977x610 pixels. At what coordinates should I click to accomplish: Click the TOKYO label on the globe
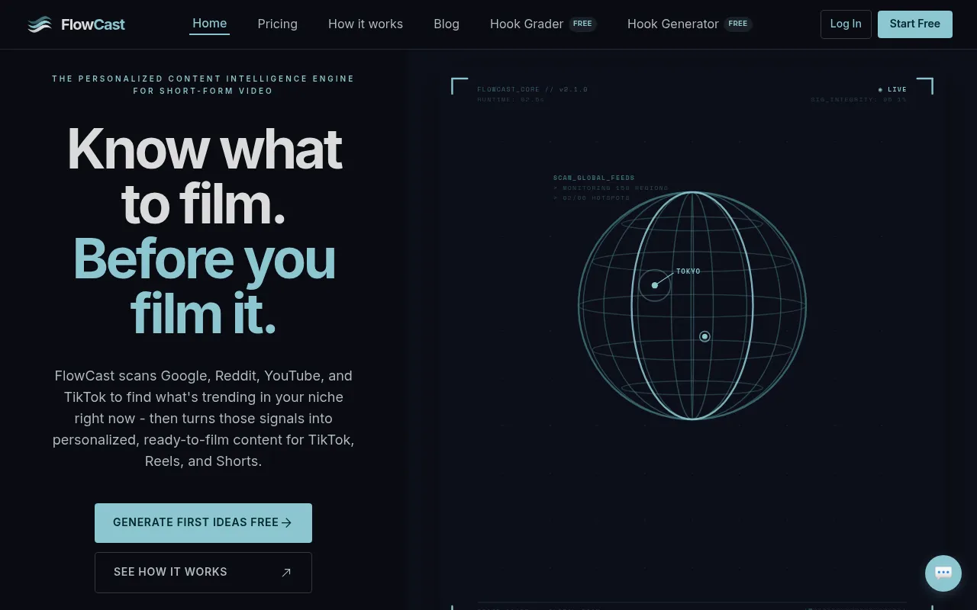click(688, 271)
